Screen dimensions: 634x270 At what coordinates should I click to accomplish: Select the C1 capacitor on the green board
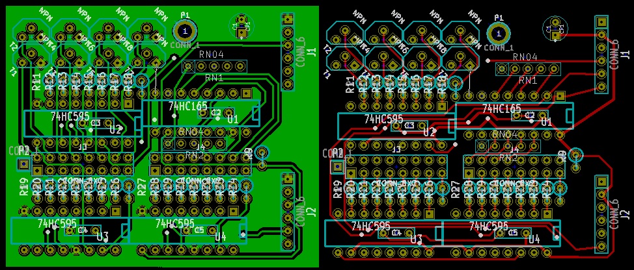click(x=241, y=27)
